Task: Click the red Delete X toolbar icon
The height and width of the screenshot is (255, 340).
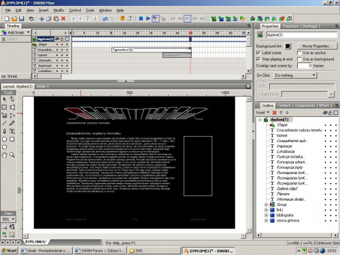Action: tap(63, 18)
